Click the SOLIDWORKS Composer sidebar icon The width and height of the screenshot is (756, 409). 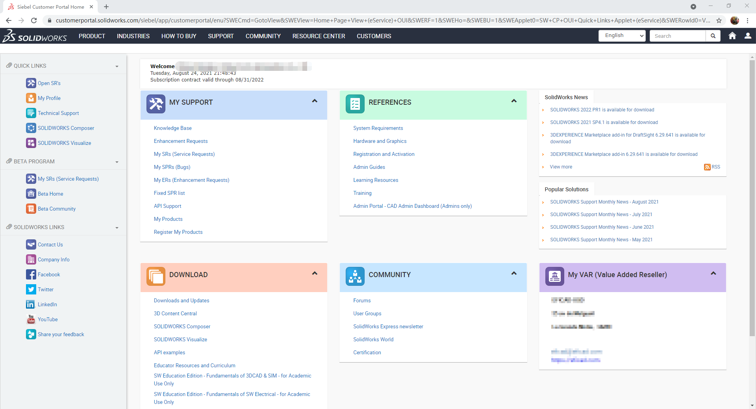(x=31, y=128)
